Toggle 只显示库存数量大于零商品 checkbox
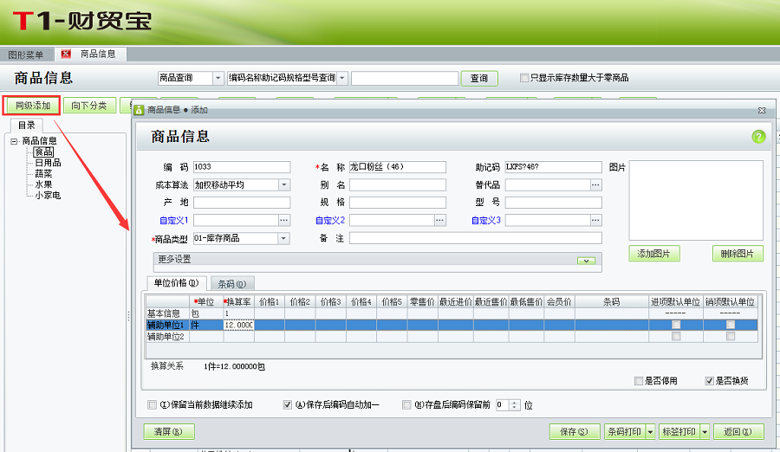The height and width of the screenshot is (452, 780). 523,78
